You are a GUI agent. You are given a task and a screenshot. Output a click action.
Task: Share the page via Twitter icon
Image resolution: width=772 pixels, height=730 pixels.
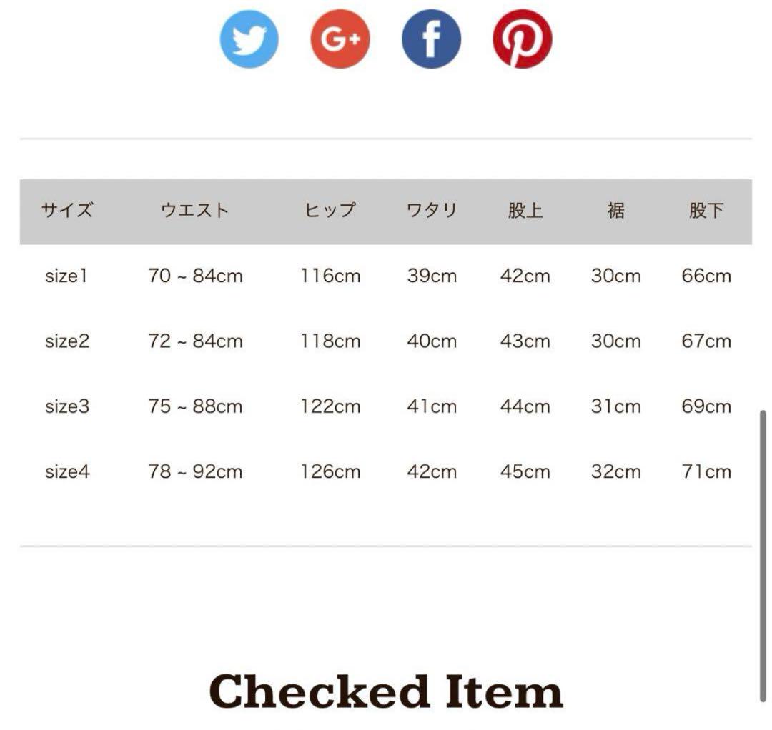pyautogui.click(x=249, y=39)
